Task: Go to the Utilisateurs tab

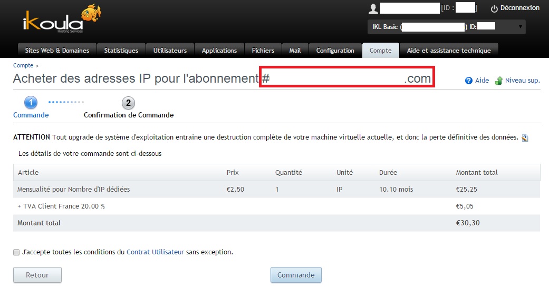Action: point(170,51)
